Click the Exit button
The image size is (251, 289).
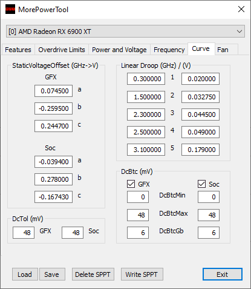pyautogui.click(x=223, y=274)
